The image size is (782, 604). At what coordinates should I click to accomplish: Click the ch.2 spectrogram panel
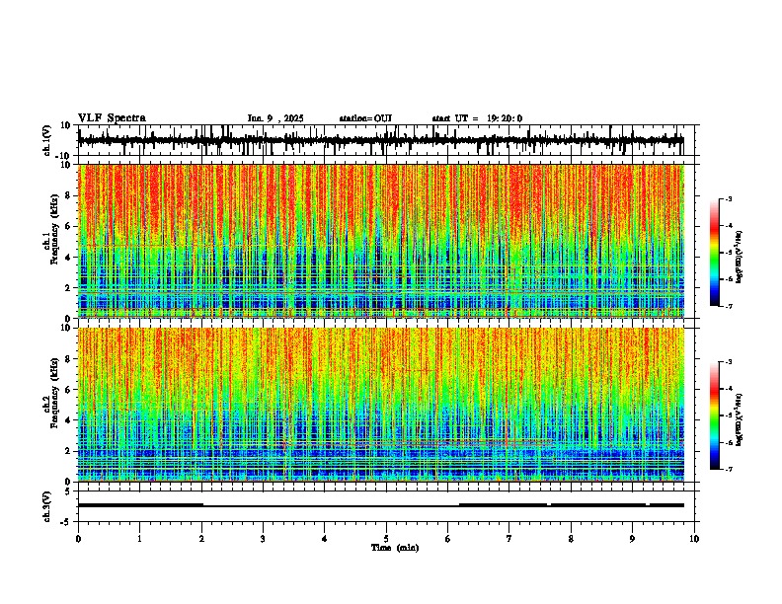(381, 405)
